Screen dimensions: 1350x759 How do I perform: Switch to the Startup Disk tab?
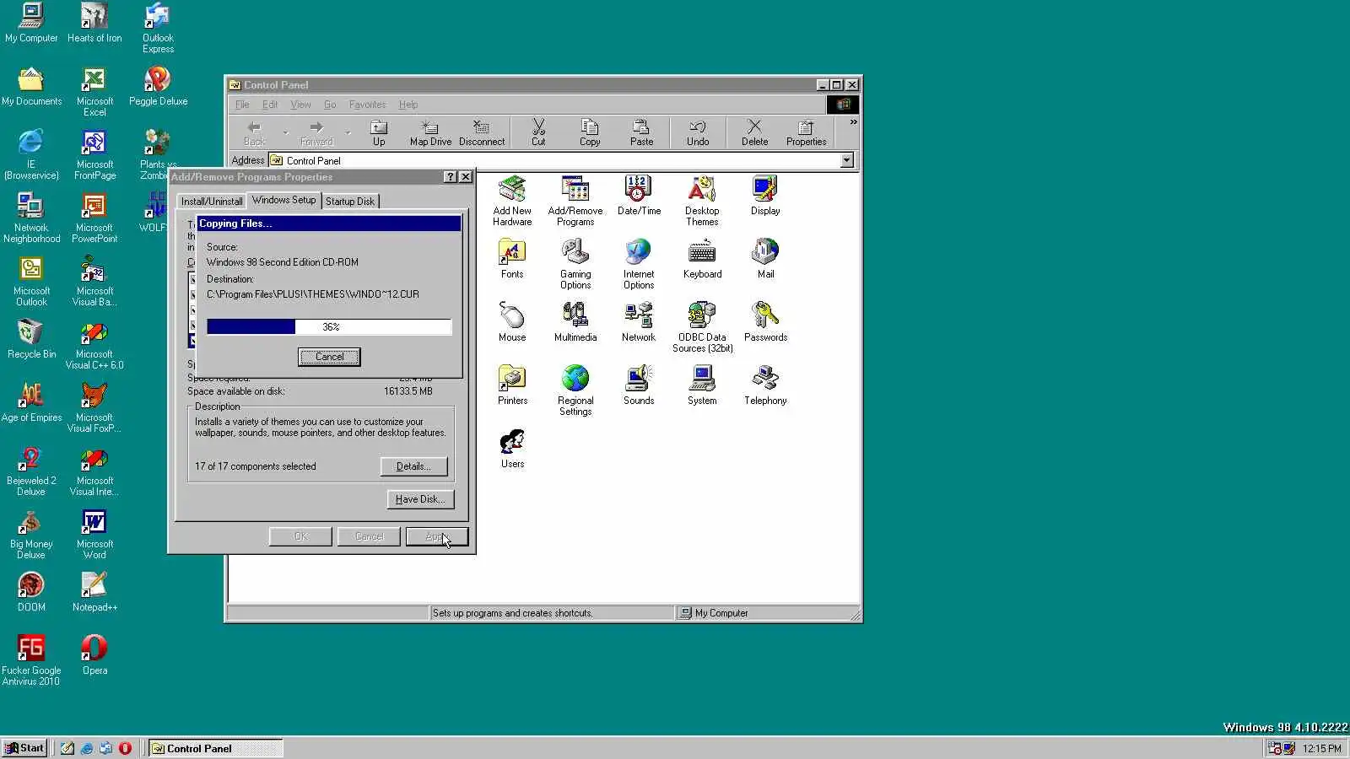point(350,202)
